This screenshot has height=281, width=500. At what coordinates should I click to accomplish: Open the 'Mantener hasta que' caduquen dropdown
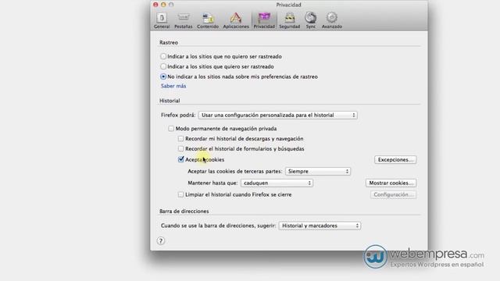click(x=277, y=183)
